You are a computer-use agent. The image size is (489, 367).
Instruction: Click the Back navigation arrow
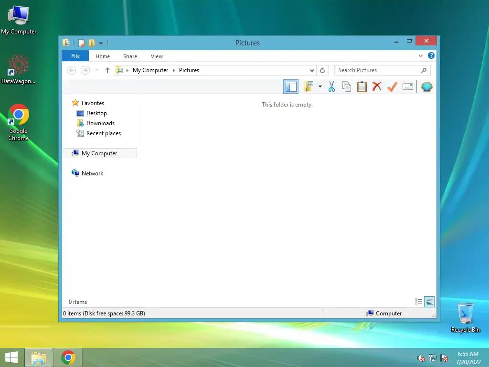(72, 70)
